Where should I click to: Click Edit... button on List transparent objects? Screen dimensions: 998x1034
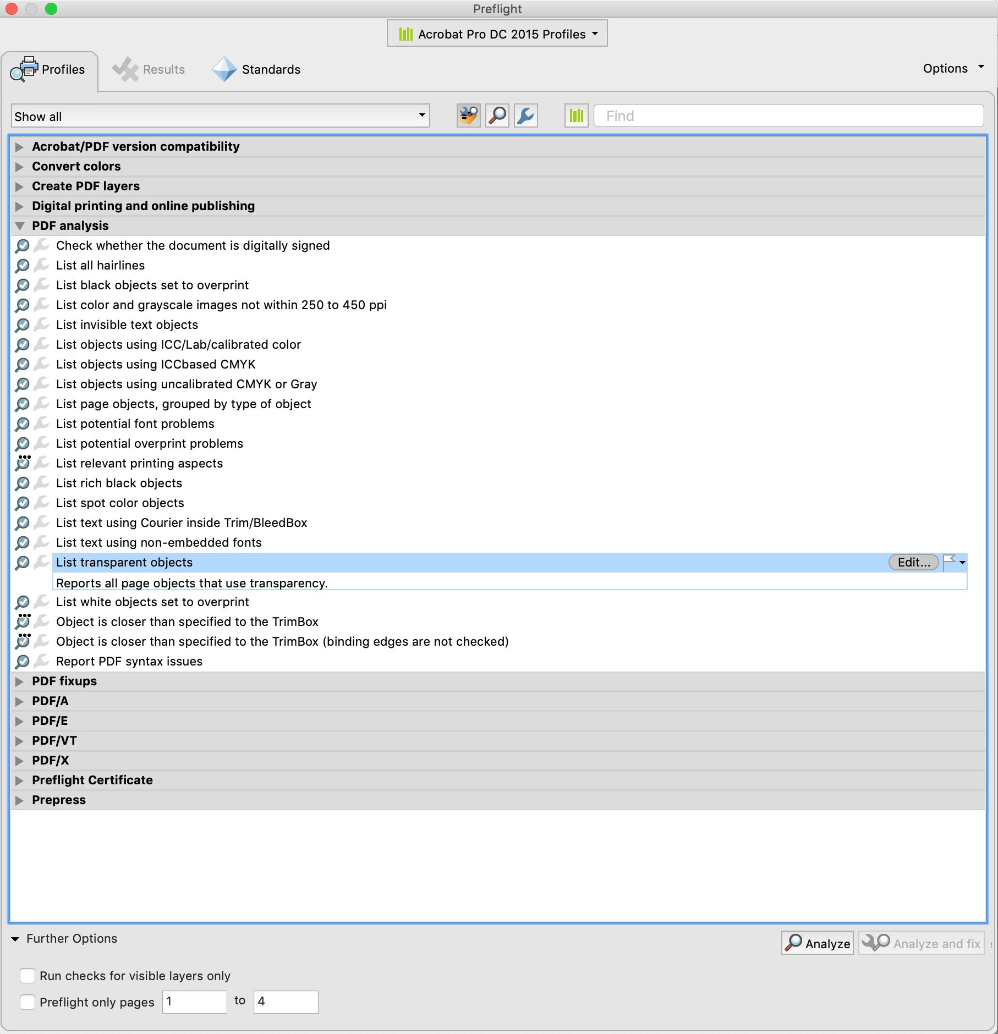pyautogui.click(x=914, y=562)
